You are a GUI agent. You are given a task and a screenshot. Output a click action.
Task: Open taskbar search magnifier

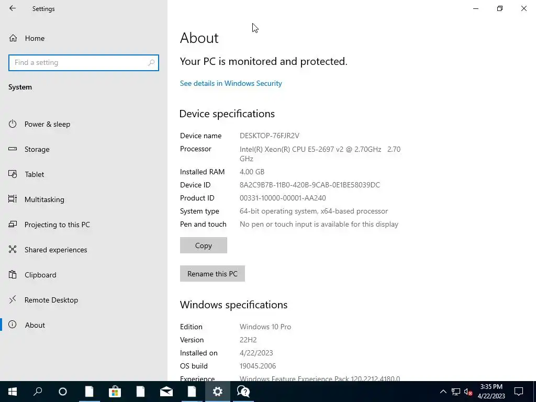click(38, 392)
